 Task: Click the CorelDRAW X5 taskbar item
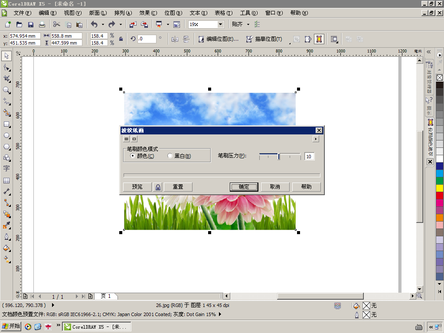click(x=97, y=327)
